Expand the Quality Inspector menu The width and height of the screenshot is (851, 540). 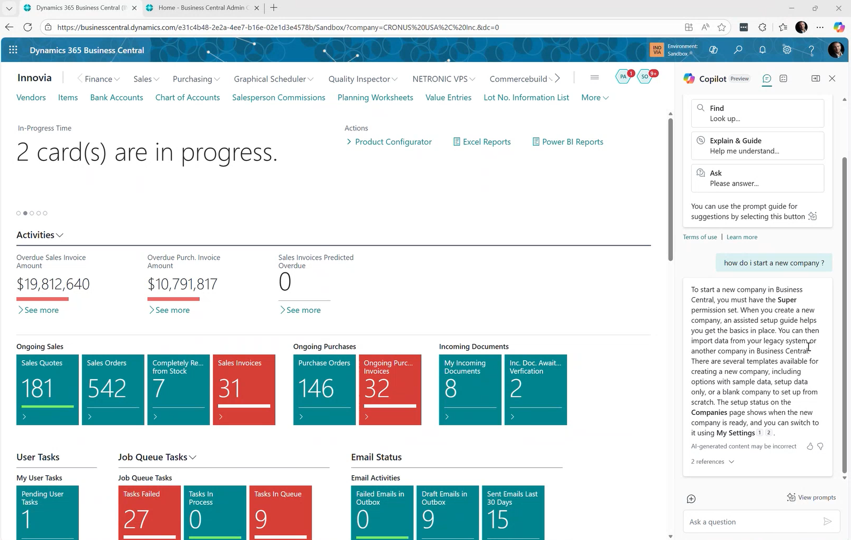pyautogui.click(x=363, y=79)
